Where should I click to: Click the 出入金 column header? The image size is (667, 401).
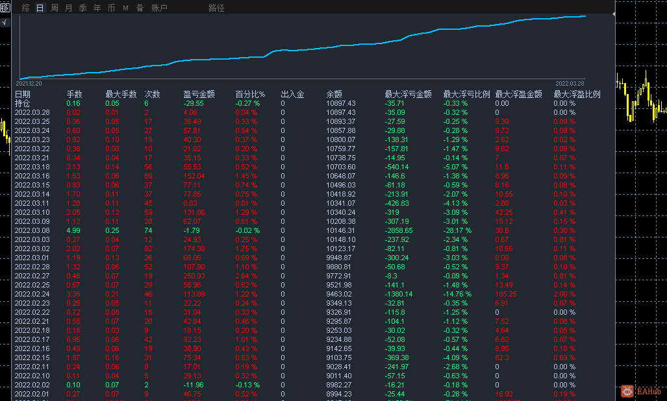point(293,94)
